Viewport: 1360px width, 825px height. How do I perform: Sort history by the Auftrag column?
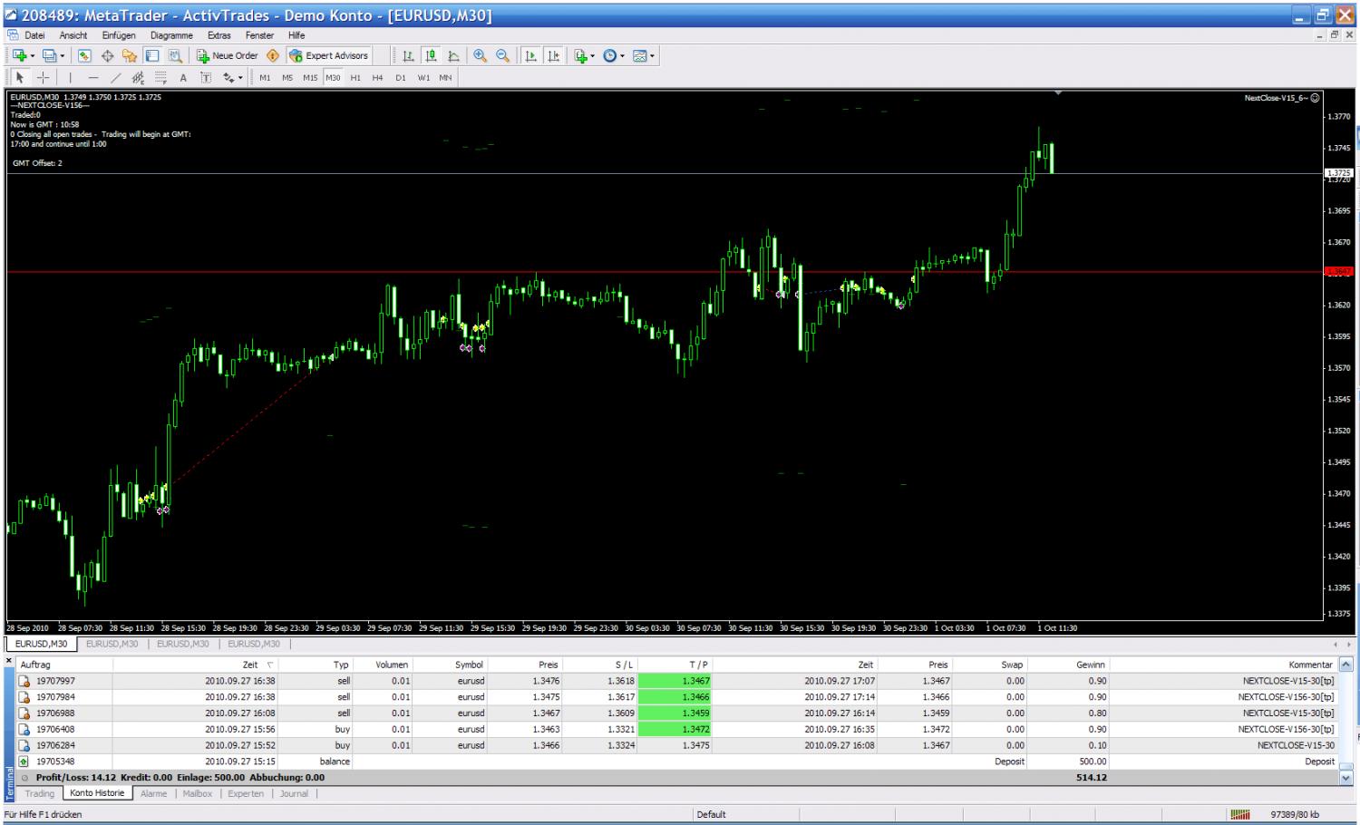point(64,665)
